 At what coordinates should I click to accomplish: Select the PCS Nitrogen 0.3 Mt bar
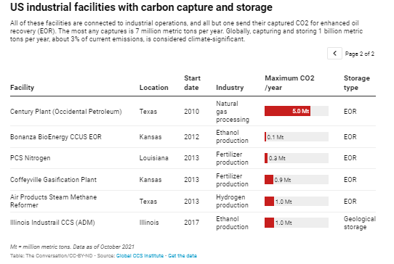(x=266, y=158)
